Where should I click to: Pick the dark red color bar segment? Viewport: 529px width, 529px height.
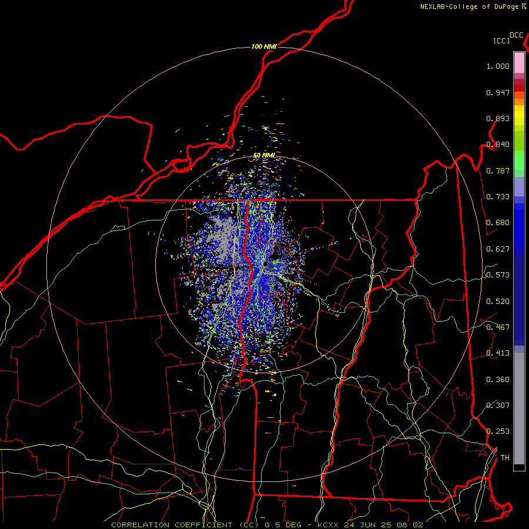[519, 88]
